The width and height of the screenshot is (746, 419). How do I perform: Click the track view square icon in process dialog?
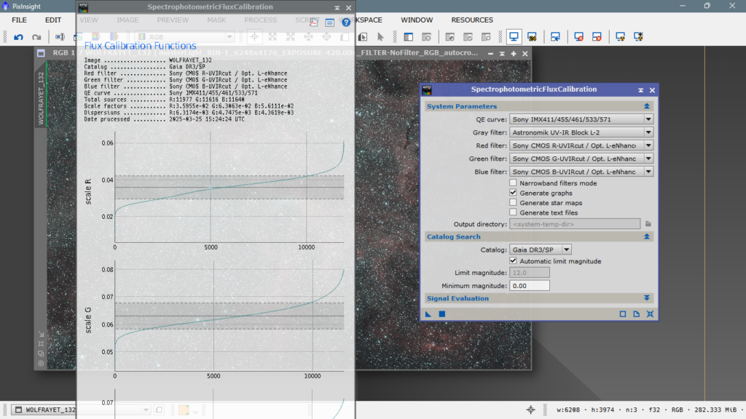pyautogui.click(x=623, y=314)
